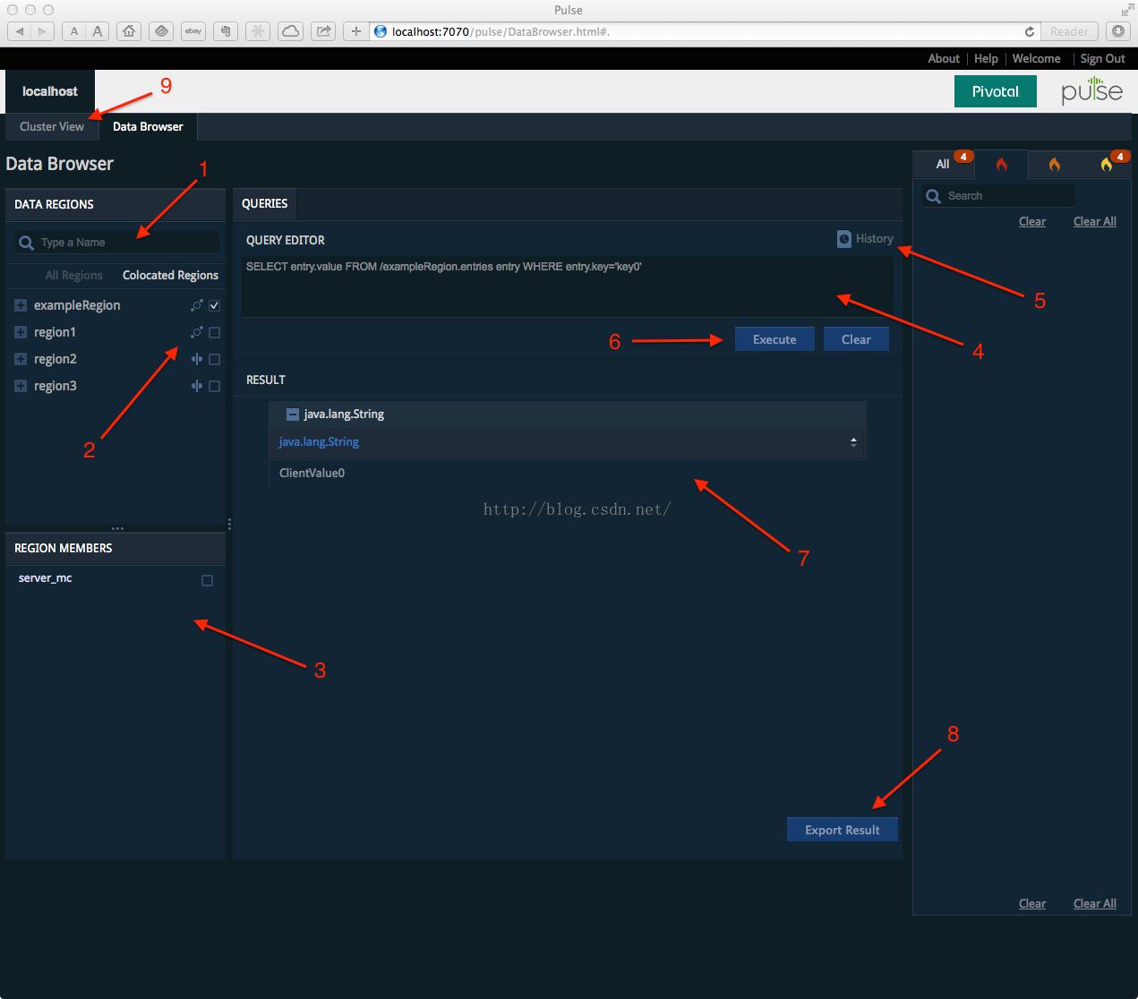Open the yellow warning alerts tab

click(1107, 165)
